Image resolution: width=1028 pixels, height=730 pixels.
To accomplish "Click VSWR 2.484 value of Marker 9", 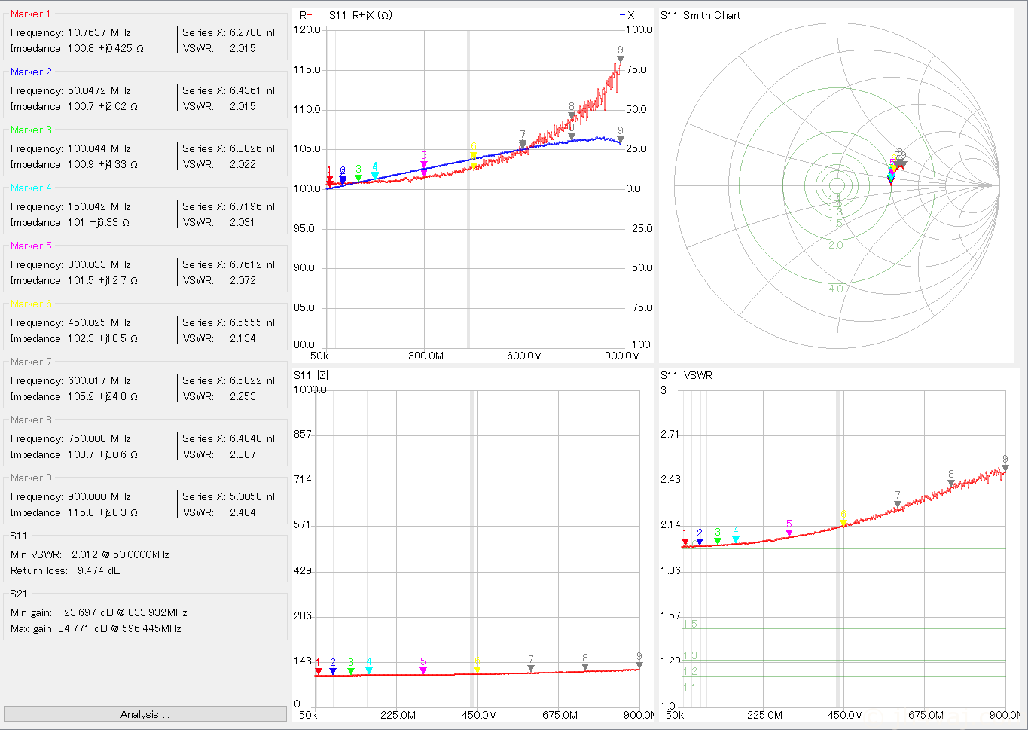I will tap(243, 512).
